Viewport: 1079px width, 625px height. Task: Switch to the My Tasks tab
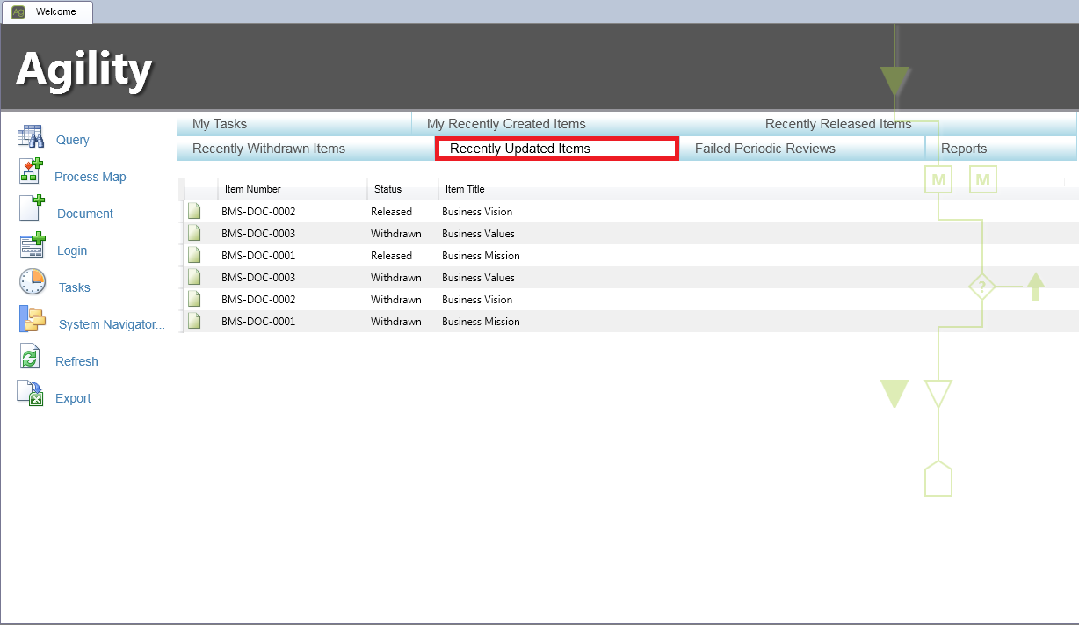pyautogui.click(x=293, y=124)
